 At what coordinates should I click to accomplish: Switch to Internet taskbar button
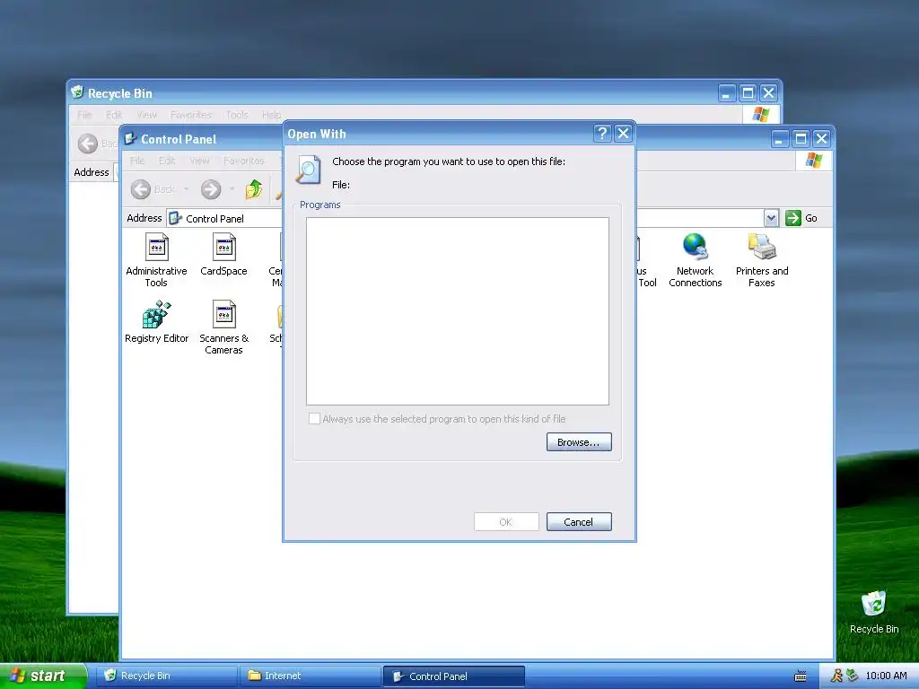(x=310, y=676)
